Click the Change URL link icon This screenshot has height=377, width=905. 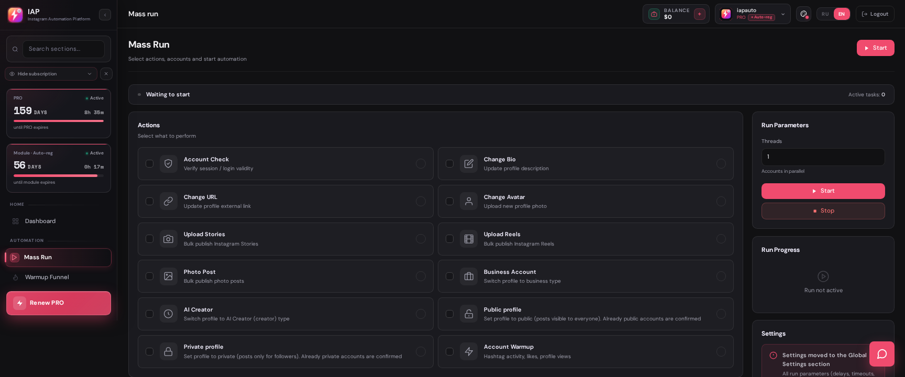coord(168,201)
